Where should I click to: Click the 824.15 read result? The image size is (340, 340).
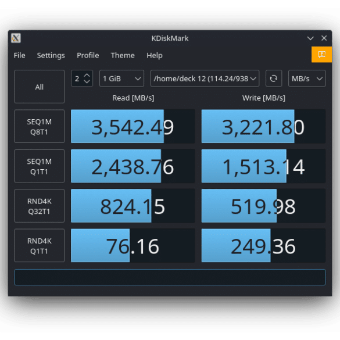coord(133,206)
